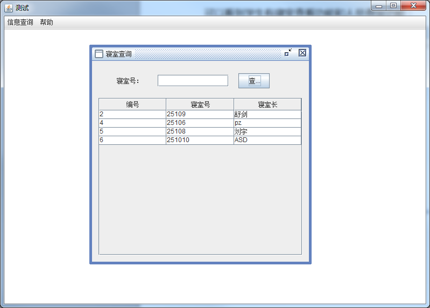
Task: Select the 刘宇 cell
Action: tap(267, 131)
